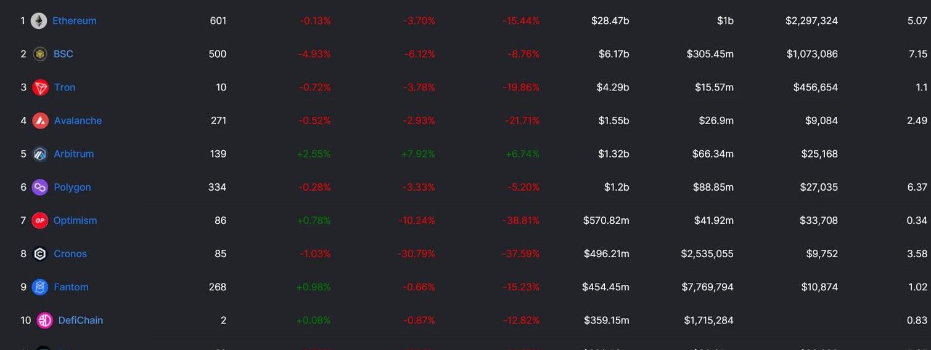931x350 pixels.
Task: Select the DefiChain chain link
Action: (81, 320)
